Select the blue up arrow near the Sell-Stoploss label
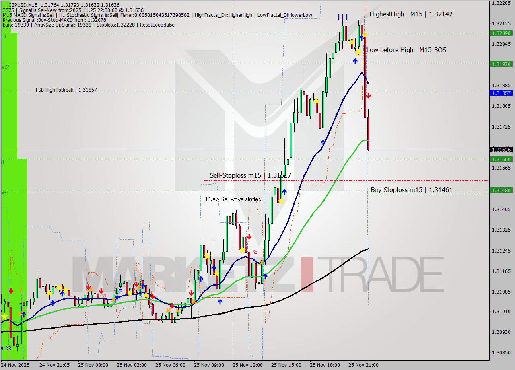The image size is (515, 370). [x=284, y=192]
